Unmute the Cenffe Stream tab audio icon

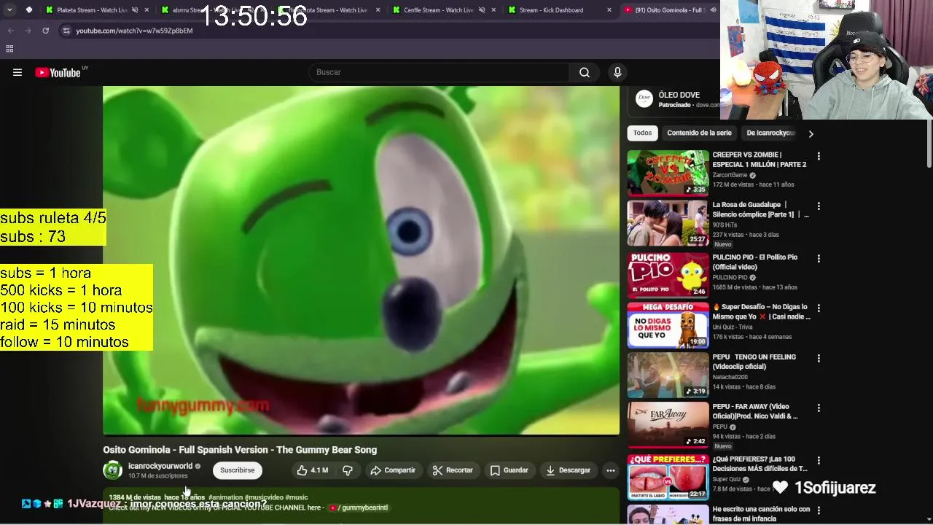pos(482,10)
